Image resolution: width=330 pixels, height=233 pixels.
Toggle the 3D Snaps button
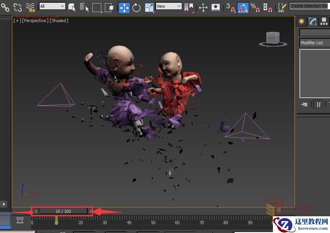click(x=231, y=7)
